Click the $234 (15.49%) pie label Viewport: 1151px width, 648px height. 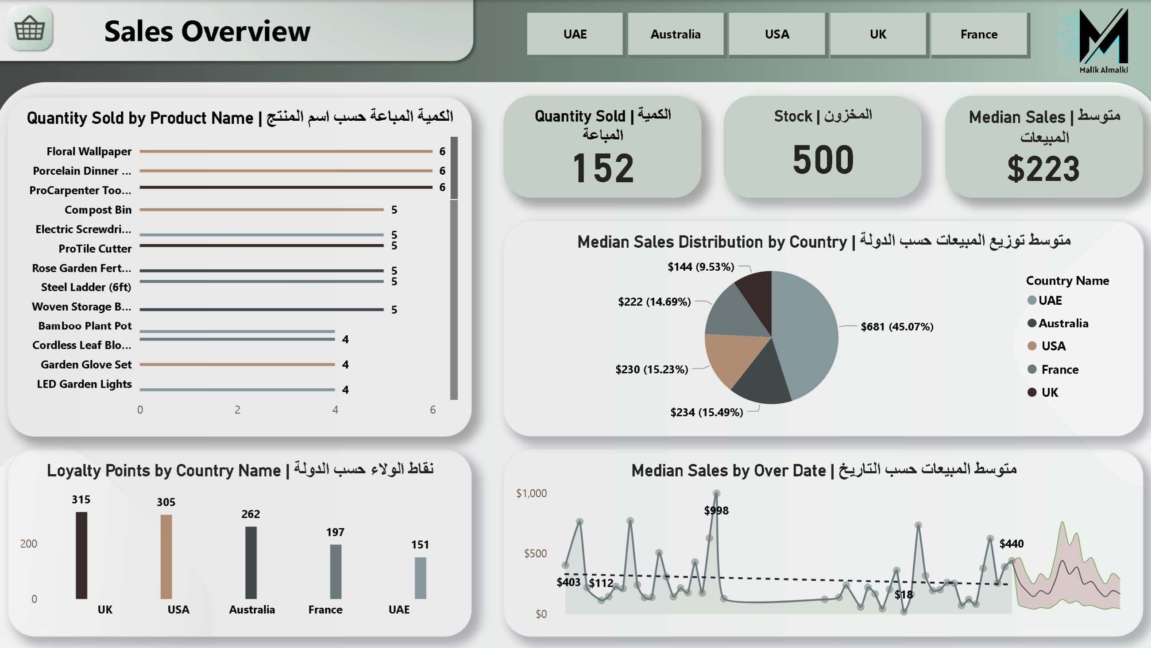pos(707,412)
